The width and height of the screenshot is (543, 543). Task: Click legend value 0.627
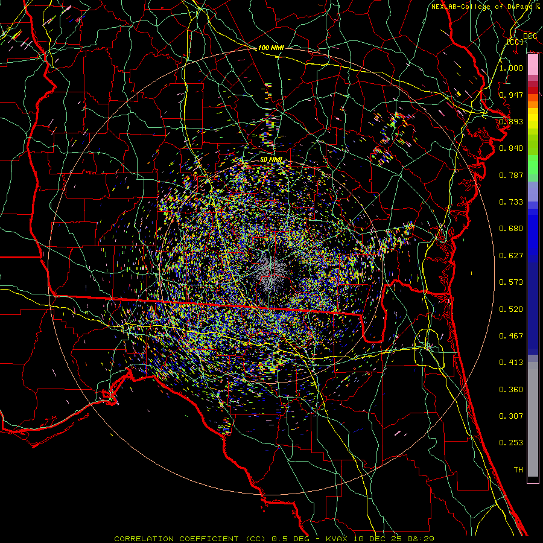point(511,256)
